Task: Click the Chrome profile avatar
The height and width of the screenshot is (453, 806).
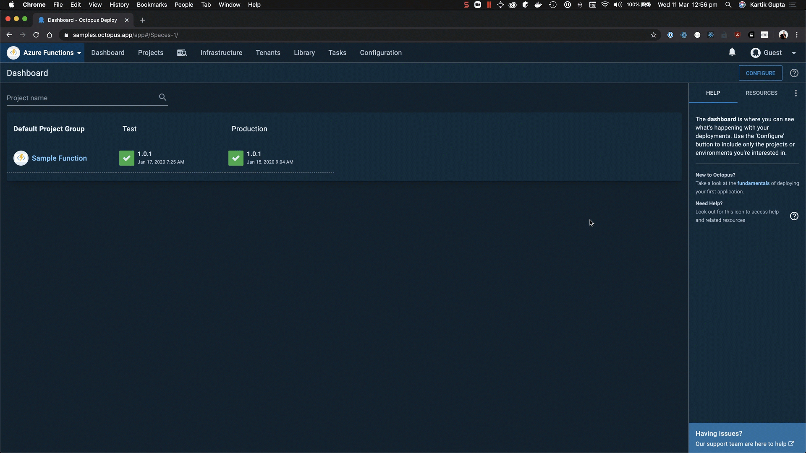Action: [x=783, y=35]
